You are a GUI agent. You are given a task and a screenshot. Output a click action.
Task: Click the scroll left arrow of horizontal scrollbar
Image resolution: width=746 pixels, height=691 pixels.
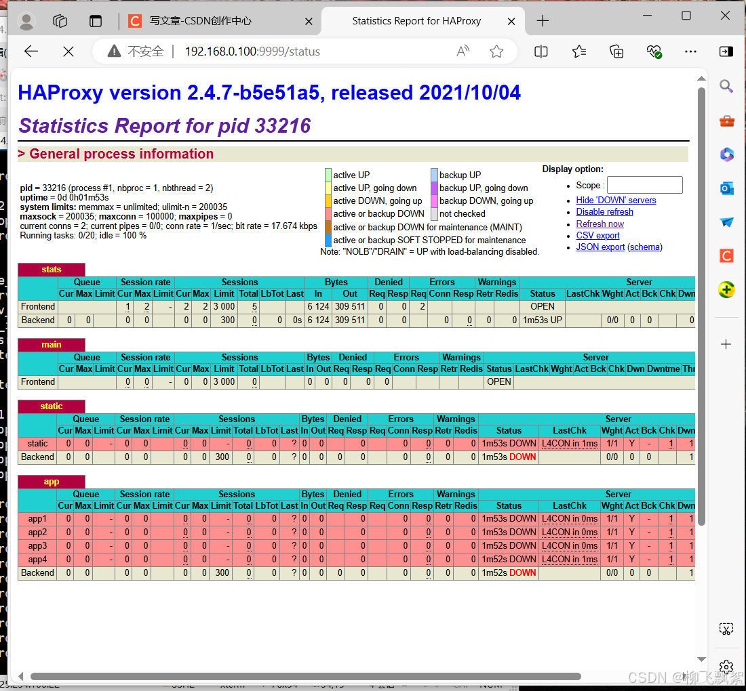tap(21, 676)
